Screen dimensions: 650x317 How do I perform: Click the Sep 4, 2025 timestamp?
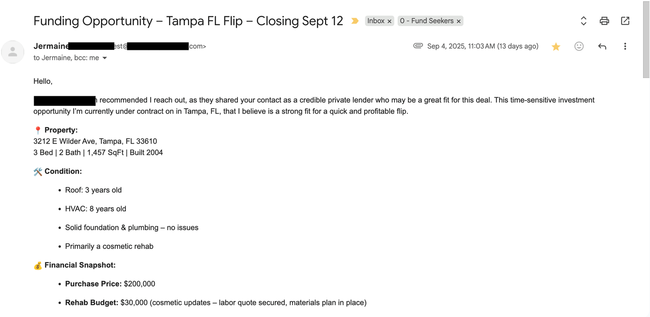coord(482,46)
